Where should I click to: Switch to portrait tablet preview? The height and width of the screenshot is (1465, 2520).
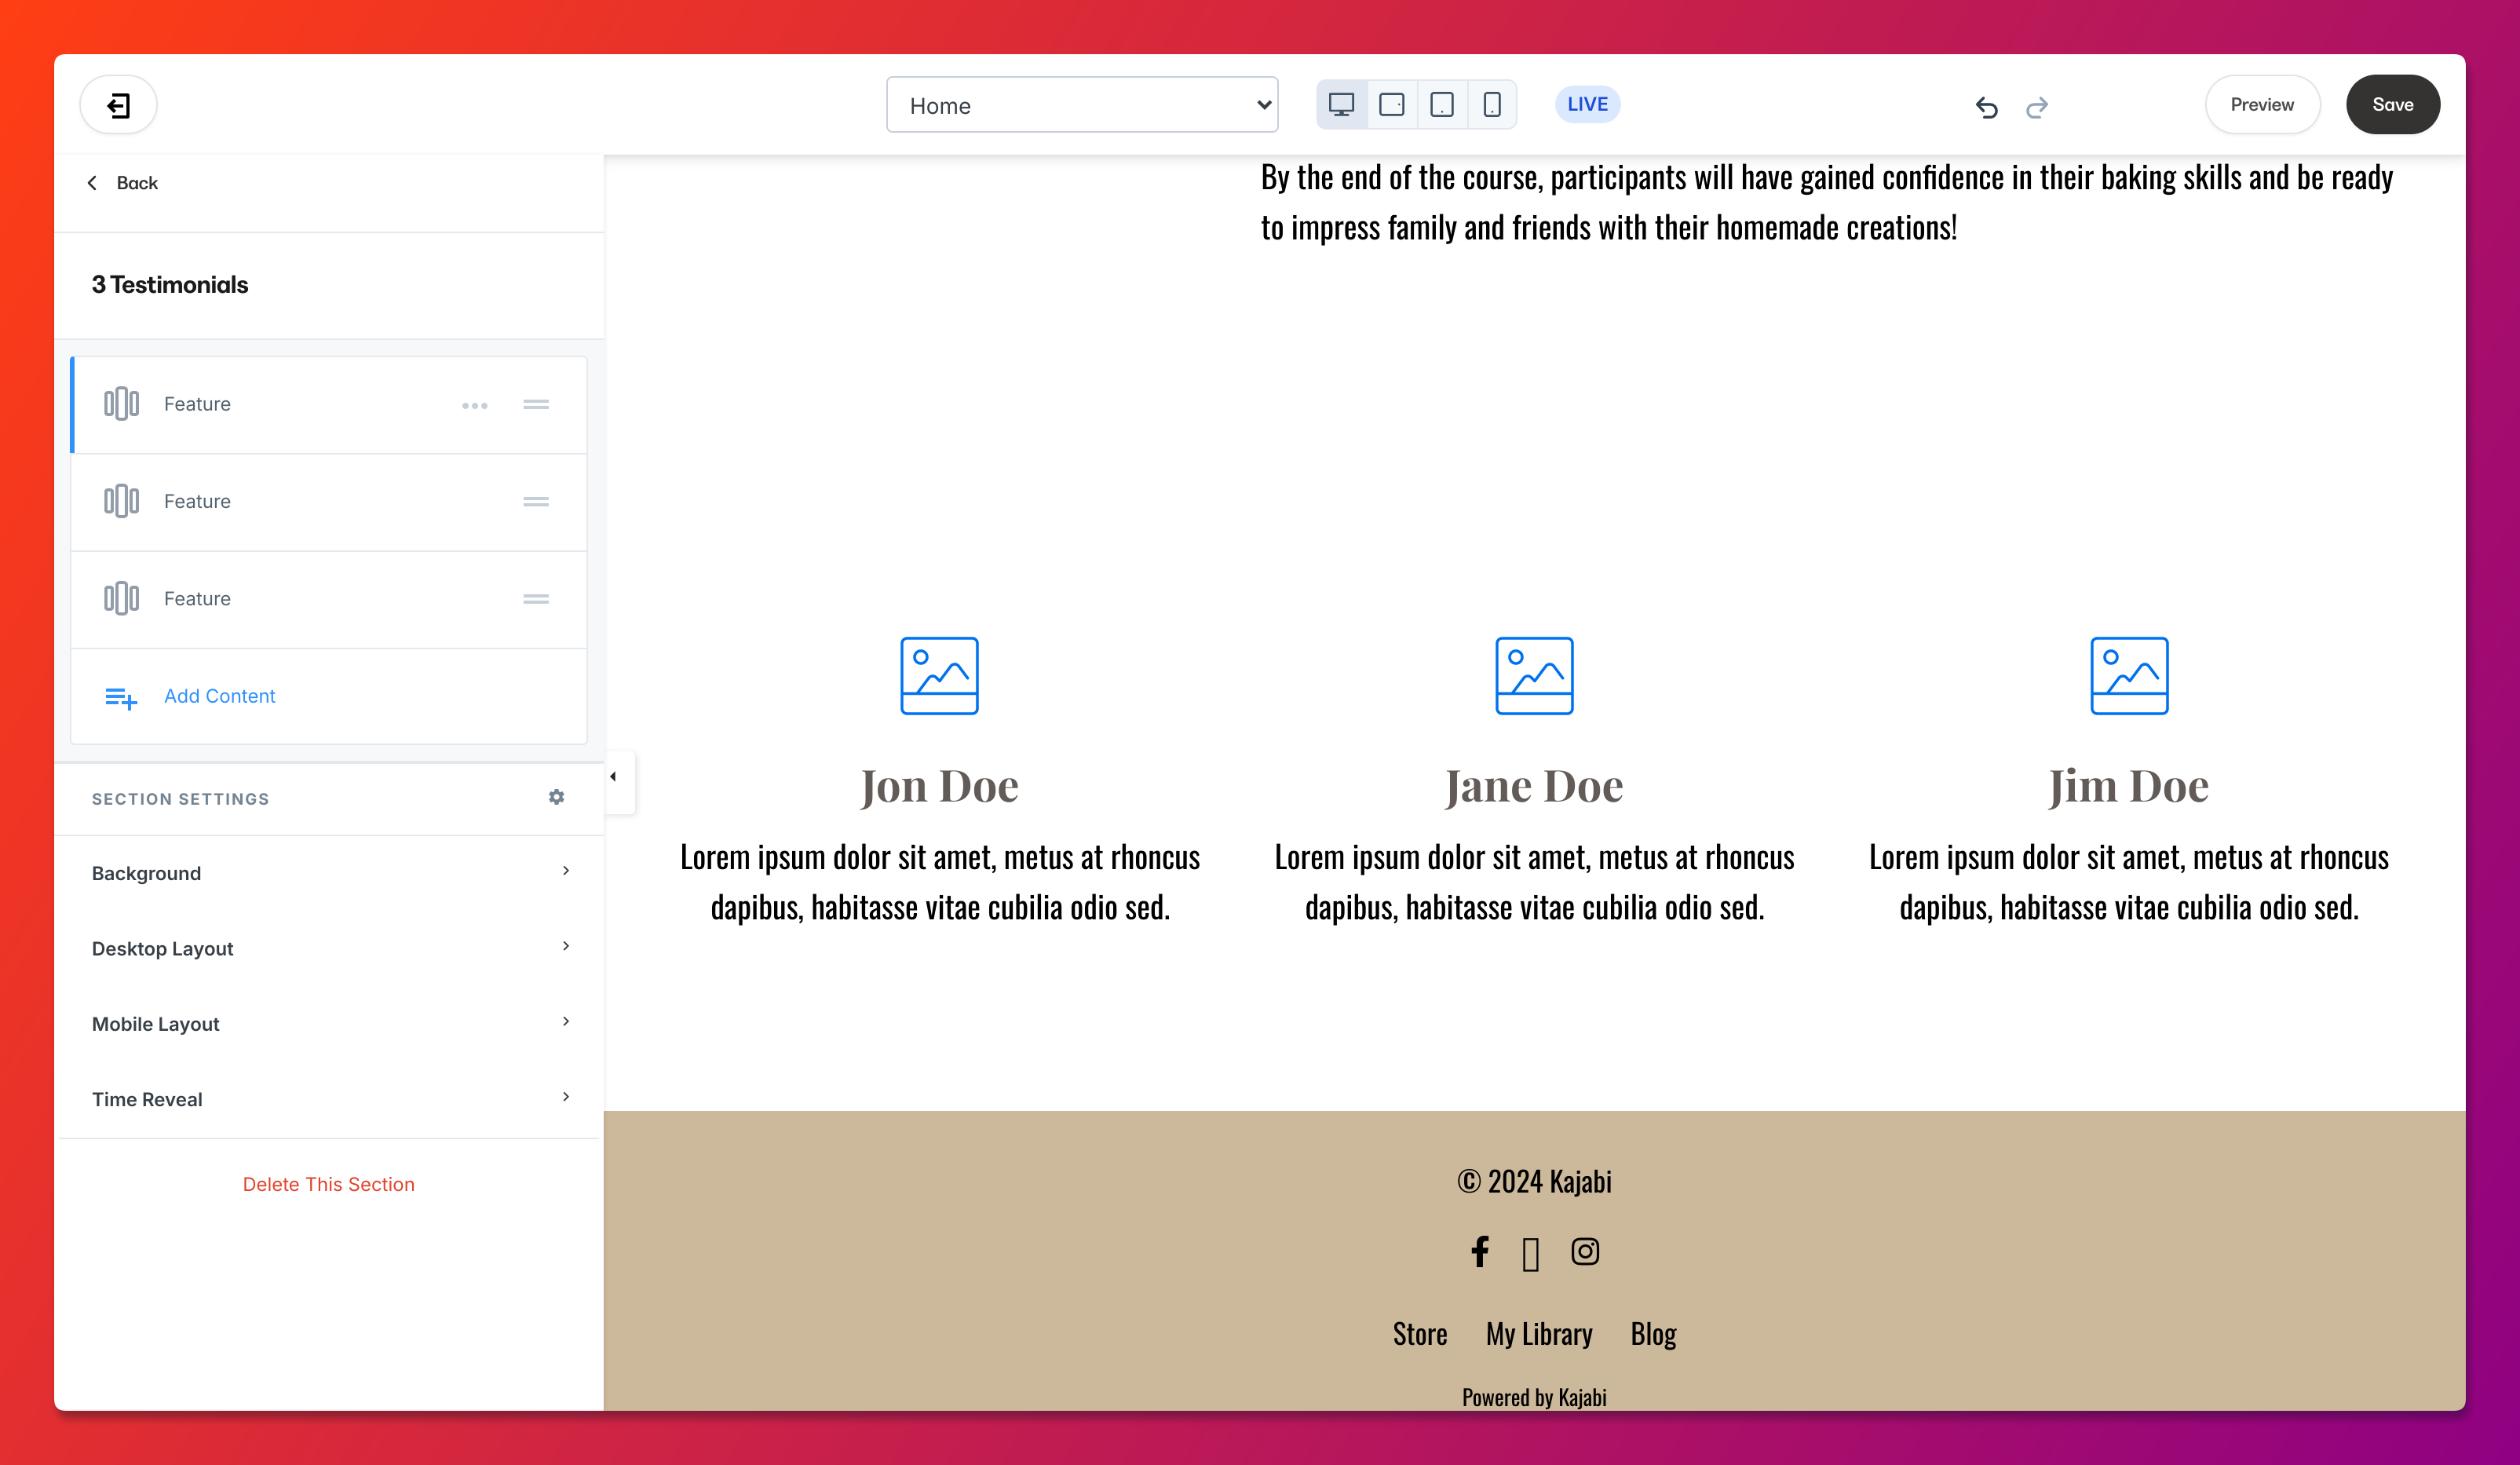pyautogui.click(x=1441, y=104)
